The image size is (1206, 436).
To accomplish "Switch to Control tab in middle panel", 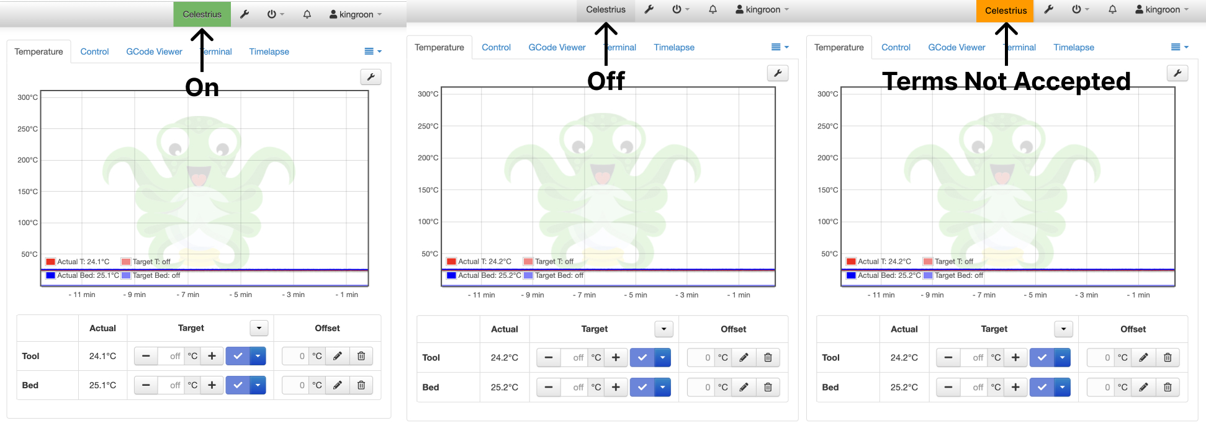I will tap(496, 47).
